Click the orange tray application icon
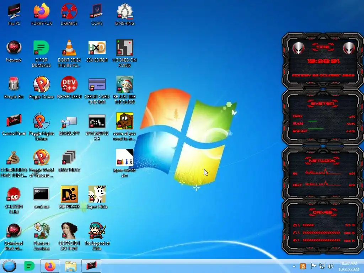Screen dimensions: 364x273 pyautogui.click(x=303, y=266)
